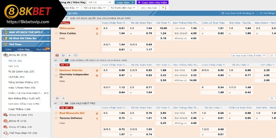Viewport: 276px width, 138px height.
Task: Open Các loại cược Châu Á khác dropdown
Action: click(248, 56)
